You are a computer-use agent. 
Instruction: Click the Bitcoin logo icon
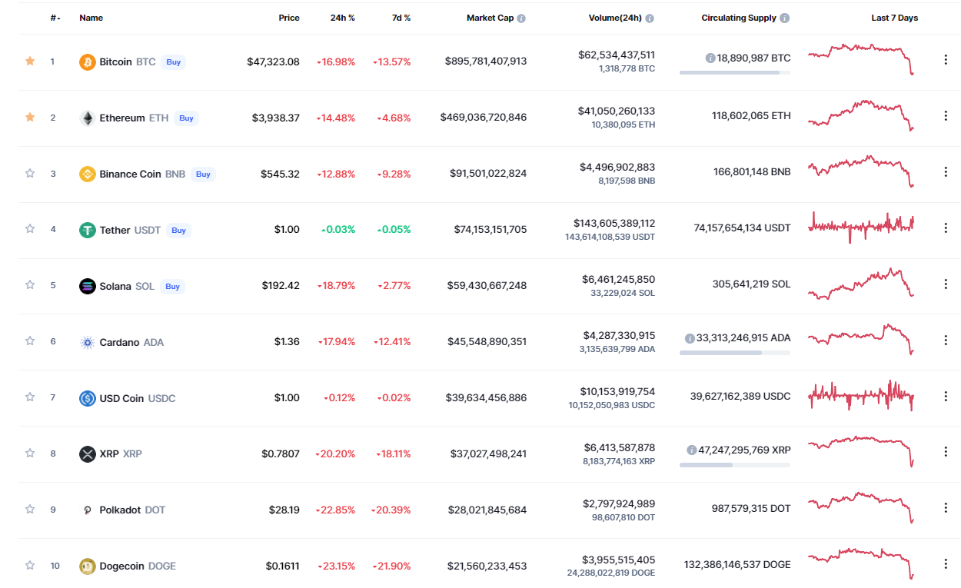[88, 61]
